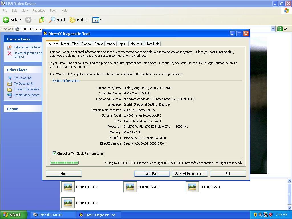This screenshot has width=292, height=219.
Task: Click the Start button
Action: (x=14, y=215)
